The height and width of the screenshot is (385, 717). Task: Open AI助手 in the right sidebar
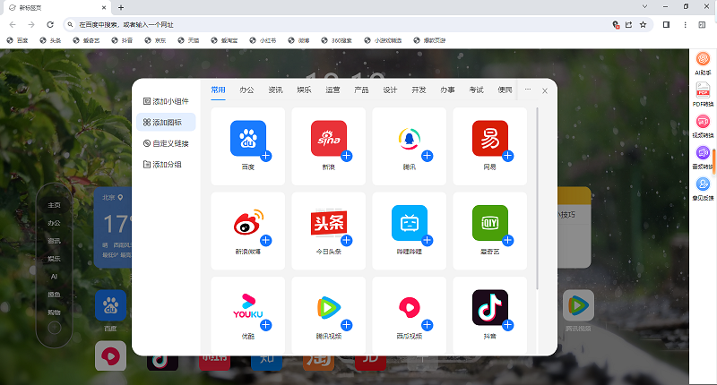[x=704, y=64]
